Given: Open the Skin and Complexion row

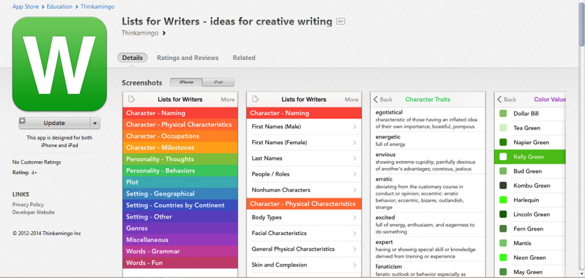Looking at the screenshot, I should click(x=304, y=265).
